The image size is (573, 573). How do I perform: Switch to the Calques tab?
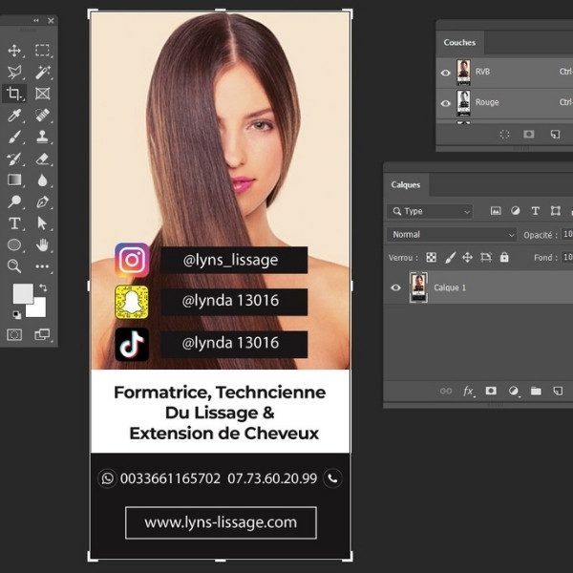tap(406, 184)
